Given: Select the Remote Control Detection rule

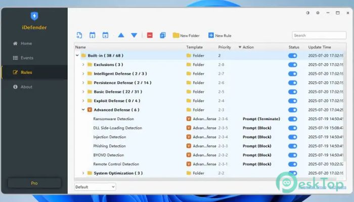Looking at the screenshot, I should (116, 164).
